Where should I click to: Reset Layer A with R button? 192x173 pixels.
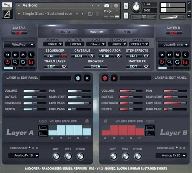(87, 78)
